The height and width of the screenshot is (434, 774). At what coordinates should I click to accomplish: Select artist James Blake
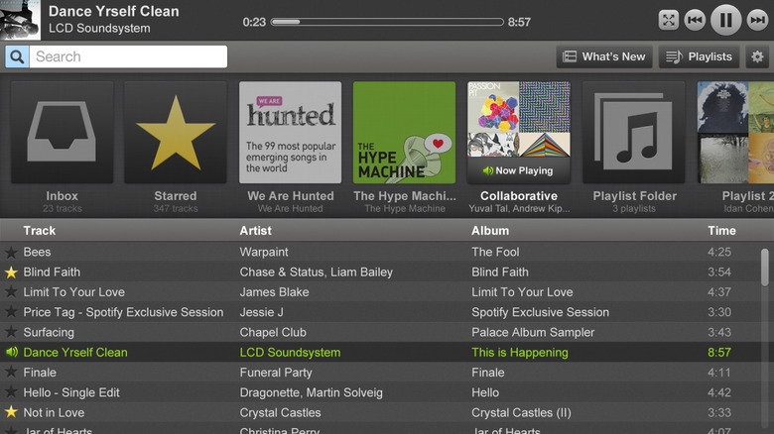(275, 292)
